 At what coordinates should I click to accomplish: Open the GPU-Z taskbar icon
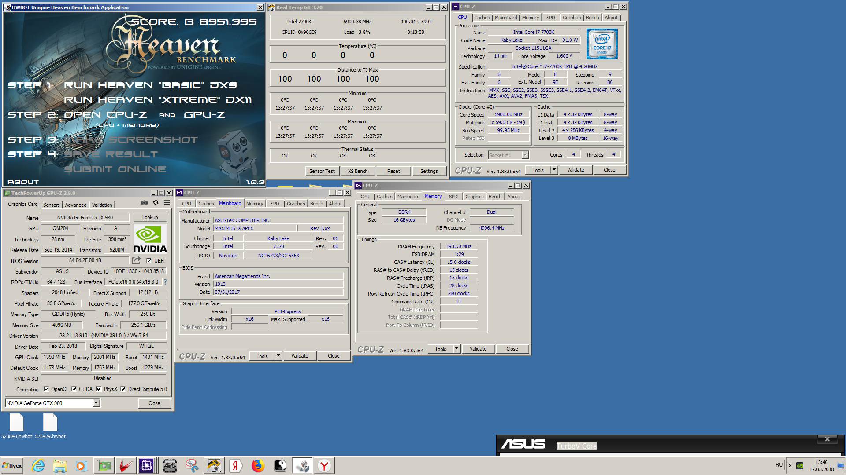104,466
